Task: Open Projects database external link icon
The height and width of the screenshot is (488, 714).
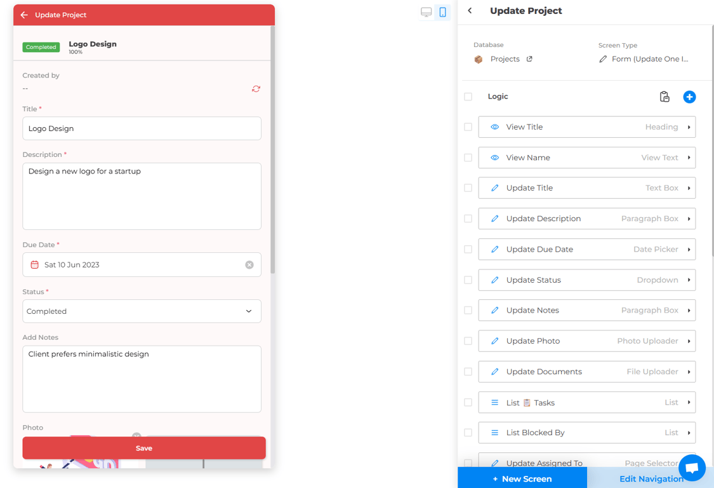Action: pos(529,59)
